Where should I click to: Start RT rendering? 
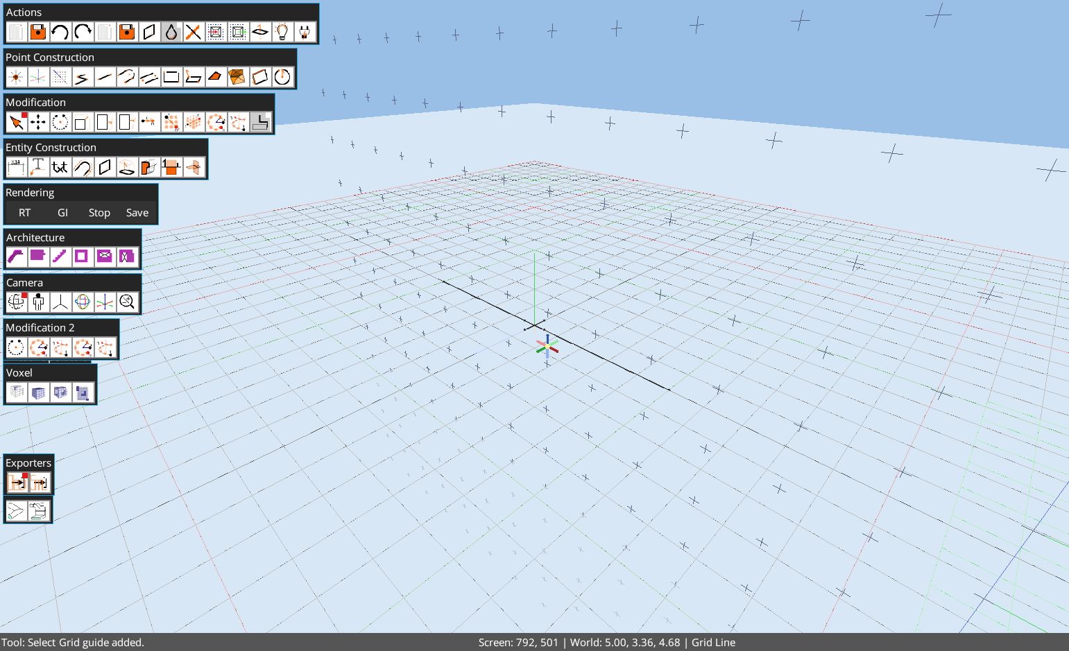(x=25, y=213)
